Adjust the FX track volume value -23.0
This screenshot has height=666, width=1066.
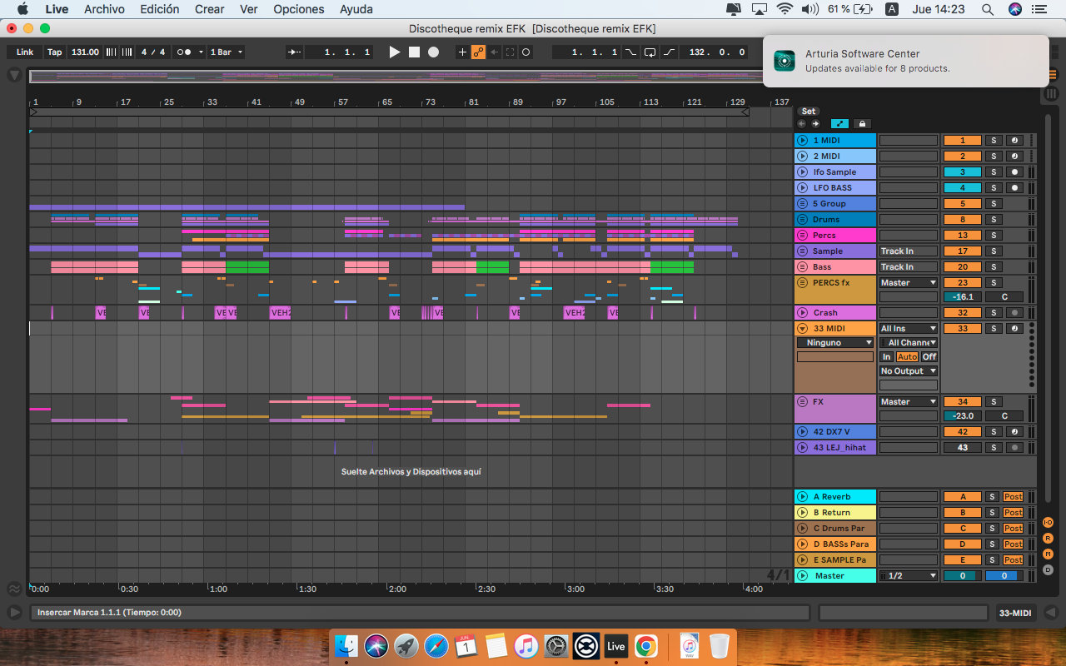coord(962,415)
